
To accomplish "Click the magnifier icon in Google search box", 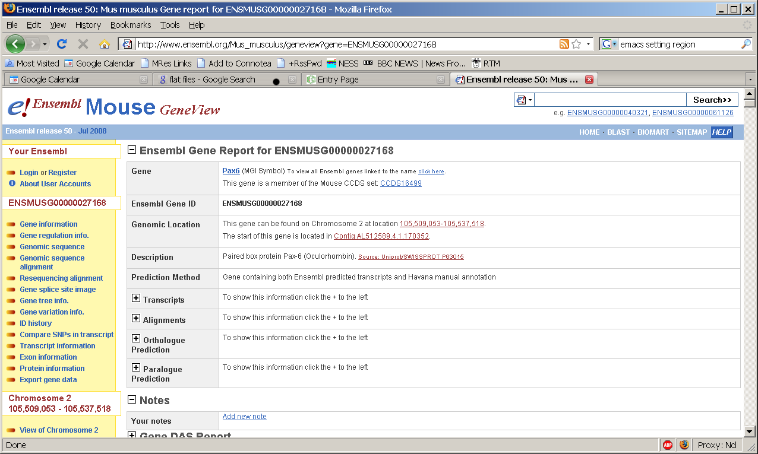I will click(746, 45).
